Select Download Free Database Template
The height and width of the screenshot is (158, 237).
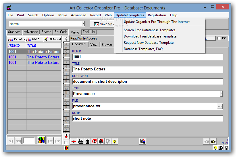(150, 36)
